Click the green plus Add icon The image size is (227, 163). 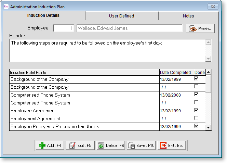coord(42,146)
